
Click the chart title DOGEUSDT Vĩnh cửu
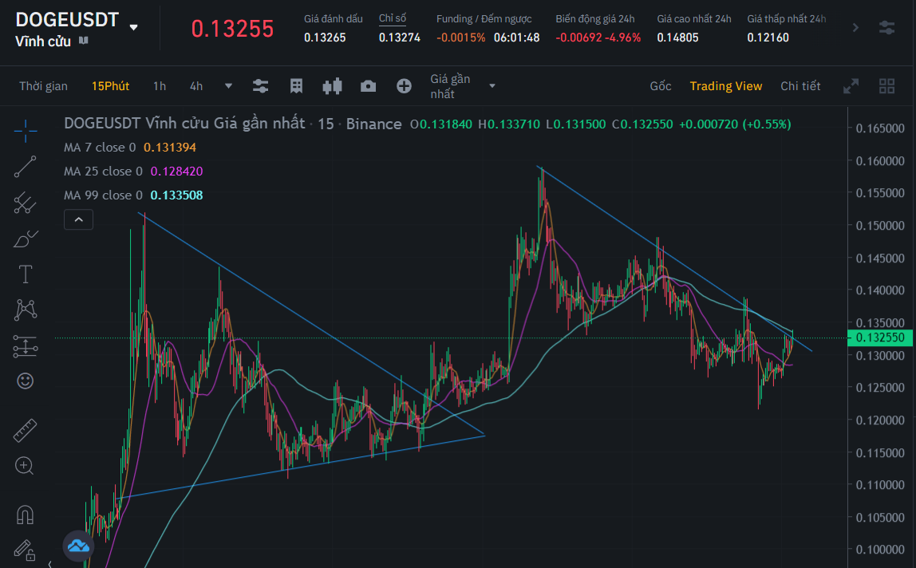tap(184, 124)
